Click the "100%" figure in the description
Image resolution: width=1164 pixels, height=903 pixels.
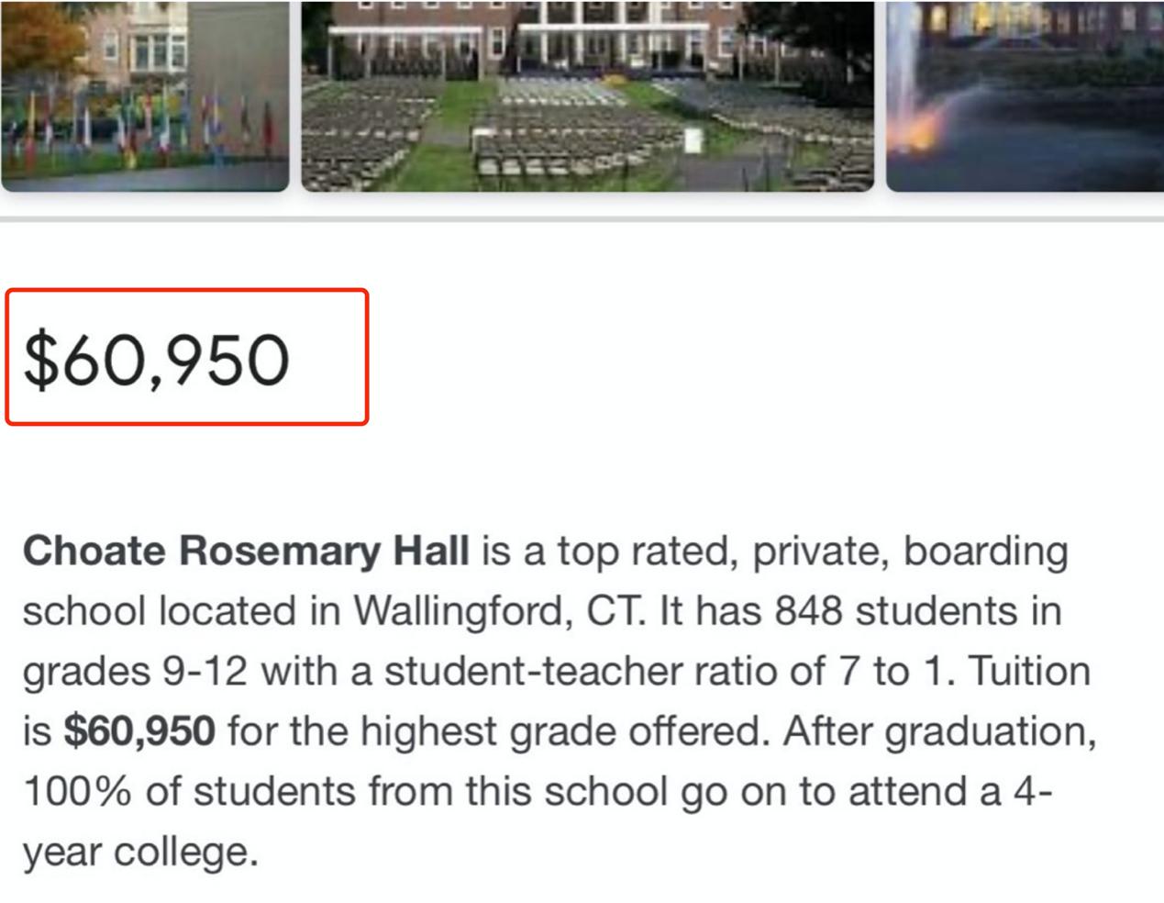tap(77, 792)
